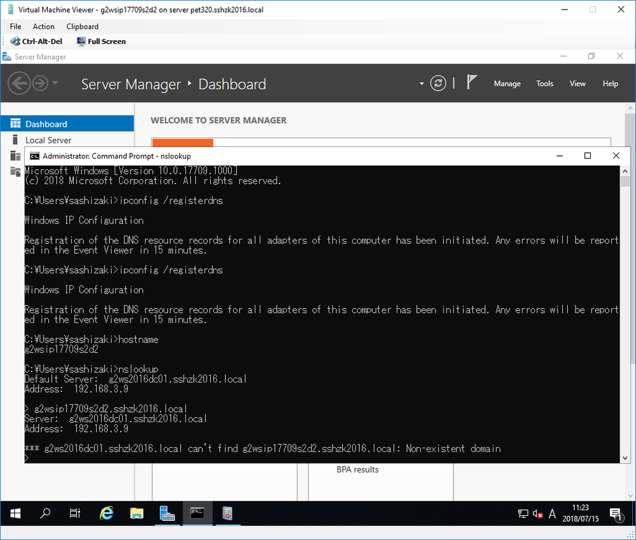This screenshot has width=636, height=540.
Task: Click the volume muted icon in the system tray
Action: tap(536, 514)
